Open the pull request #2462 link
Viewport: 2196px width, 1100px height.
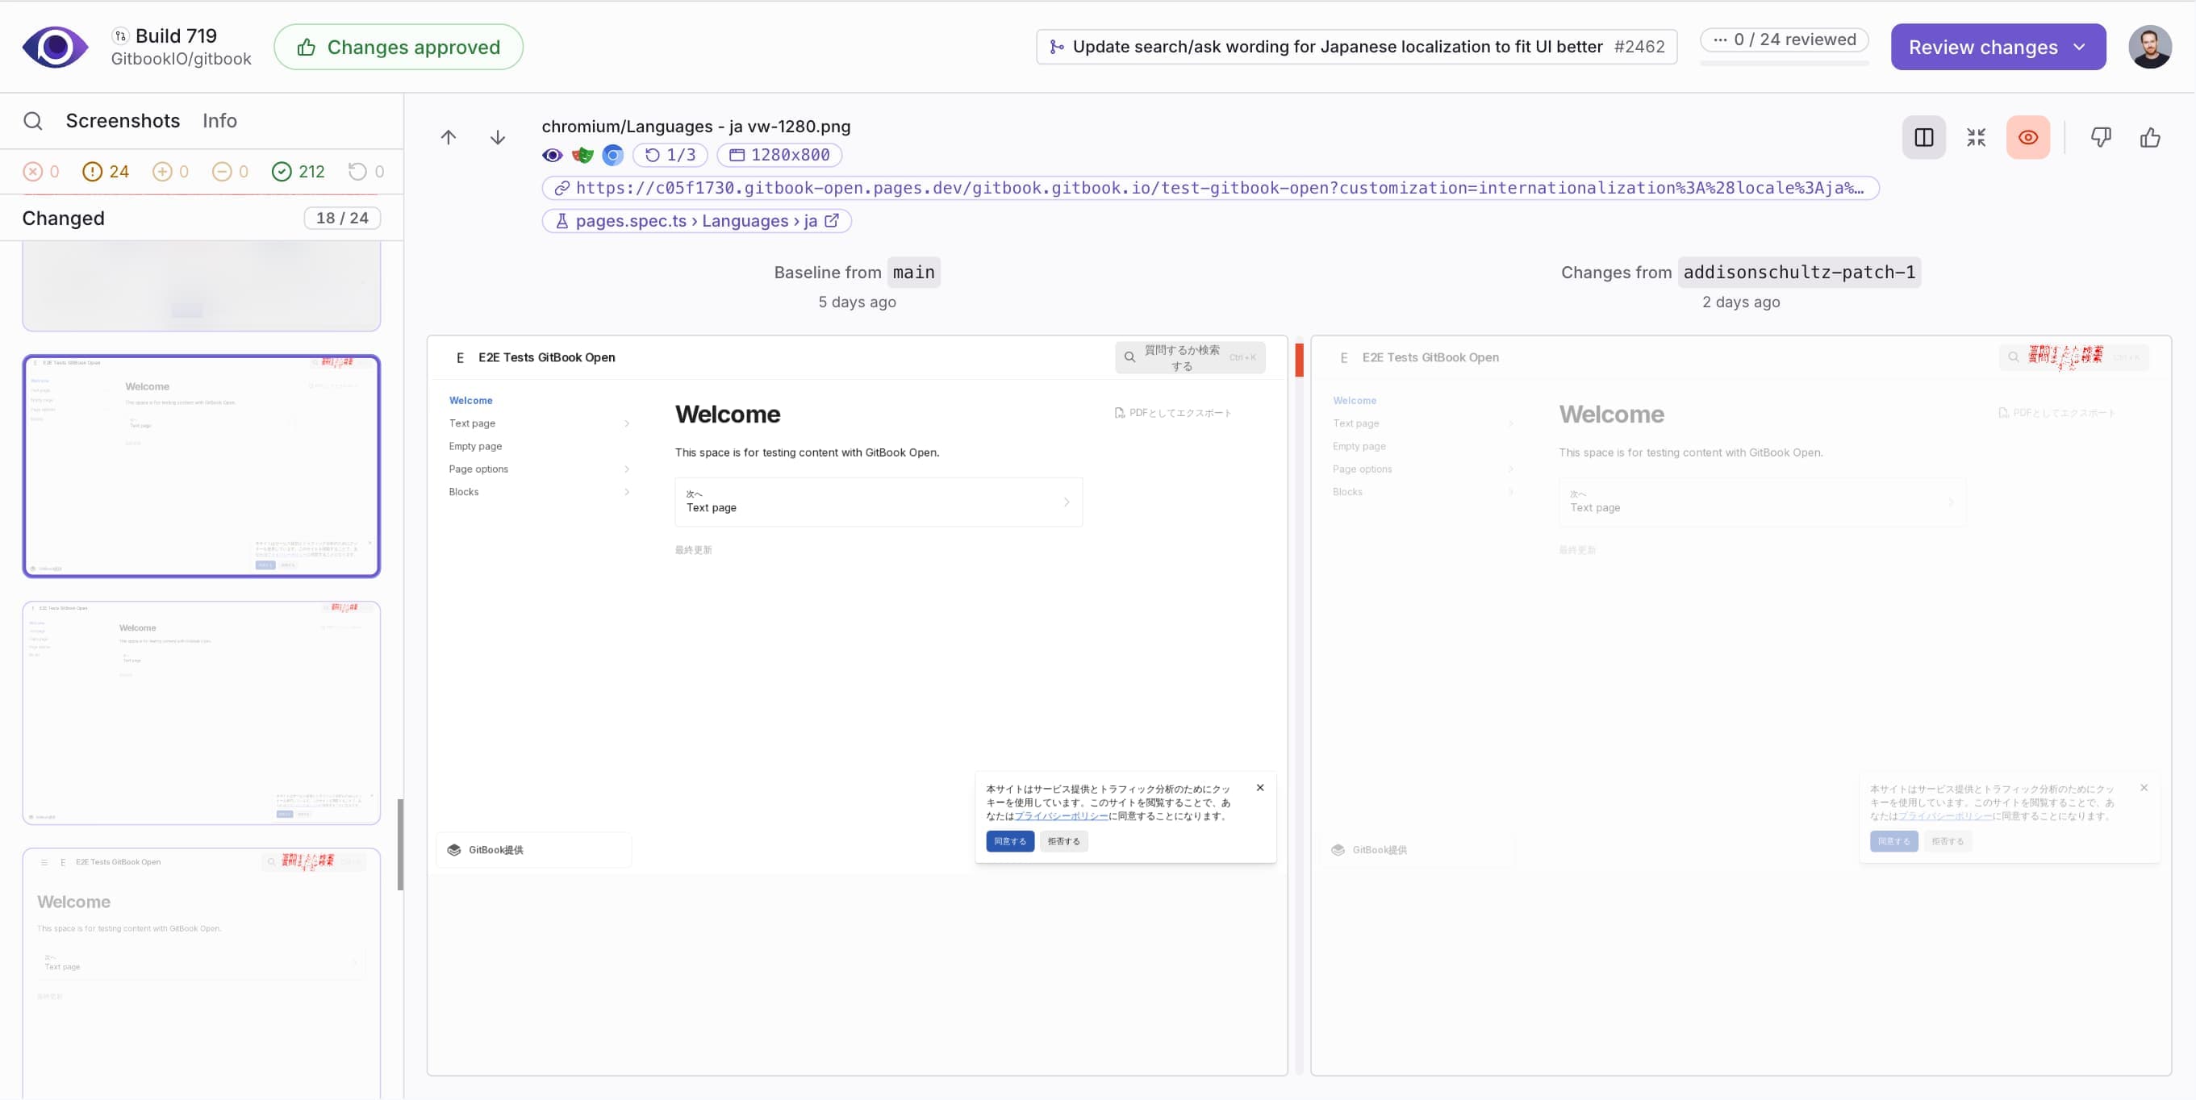(1356, 47)
